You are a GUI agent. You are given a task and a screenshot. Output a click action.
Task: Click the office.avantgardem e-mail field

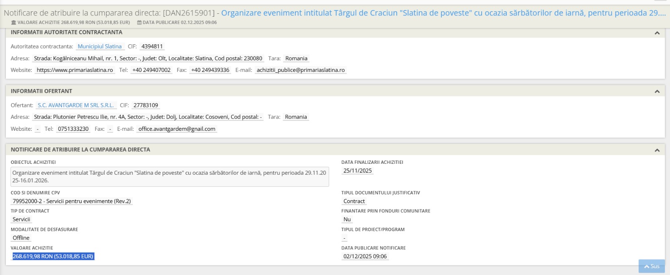tap(176, 129)
